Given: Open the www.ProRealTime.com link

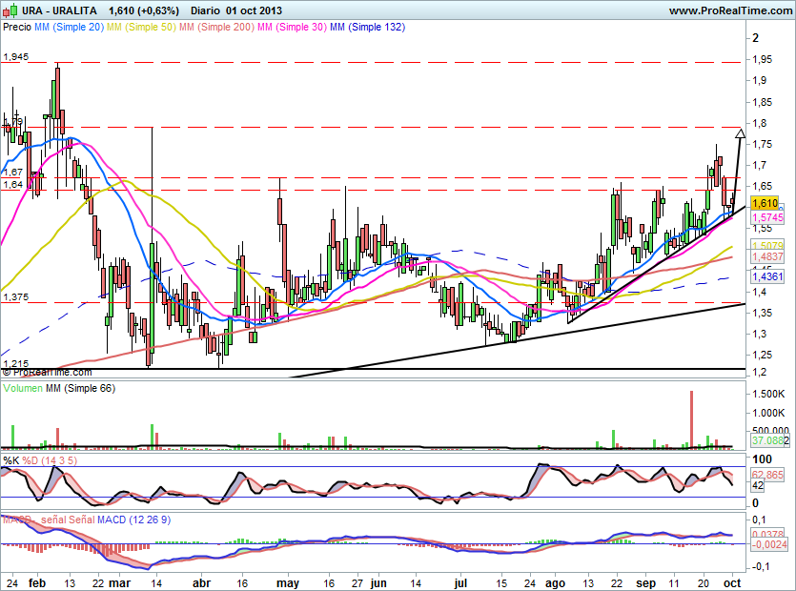Looking at the screenshot, I should tap(729, 10).
